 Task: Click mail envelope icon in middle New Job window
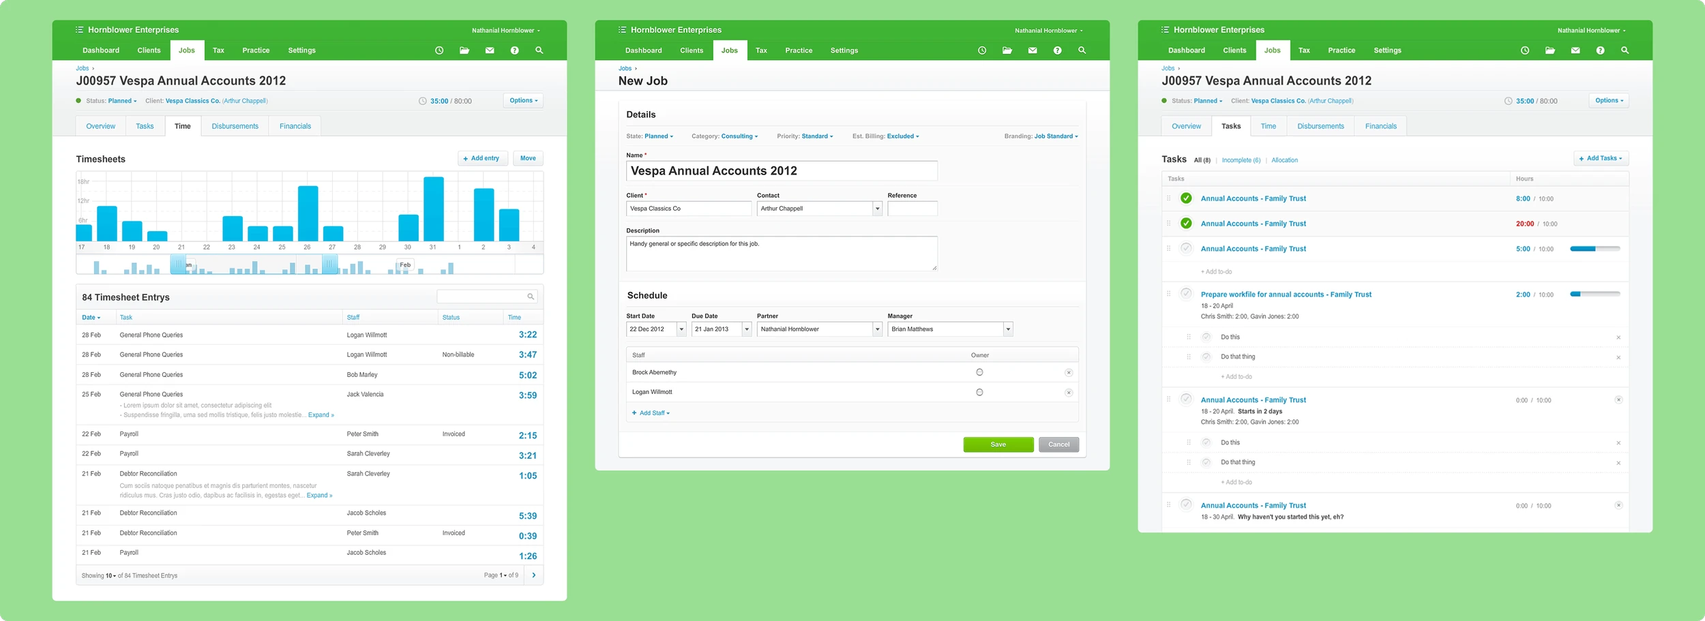[1033, 50]
